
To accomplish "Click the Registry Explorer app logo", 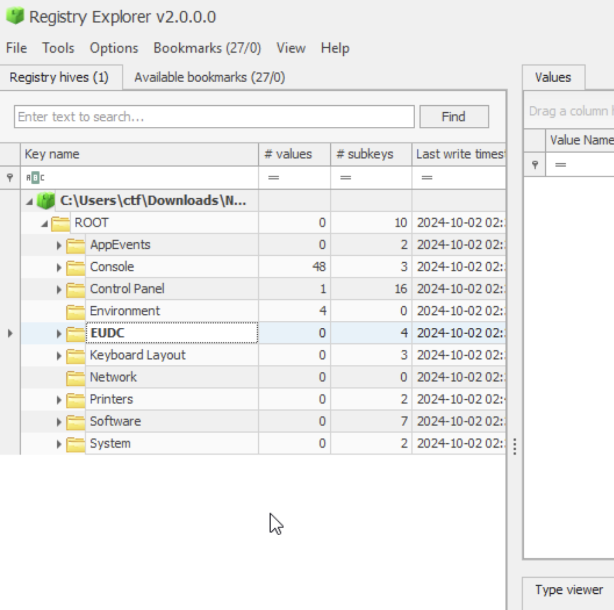I will tap(15, 16).
